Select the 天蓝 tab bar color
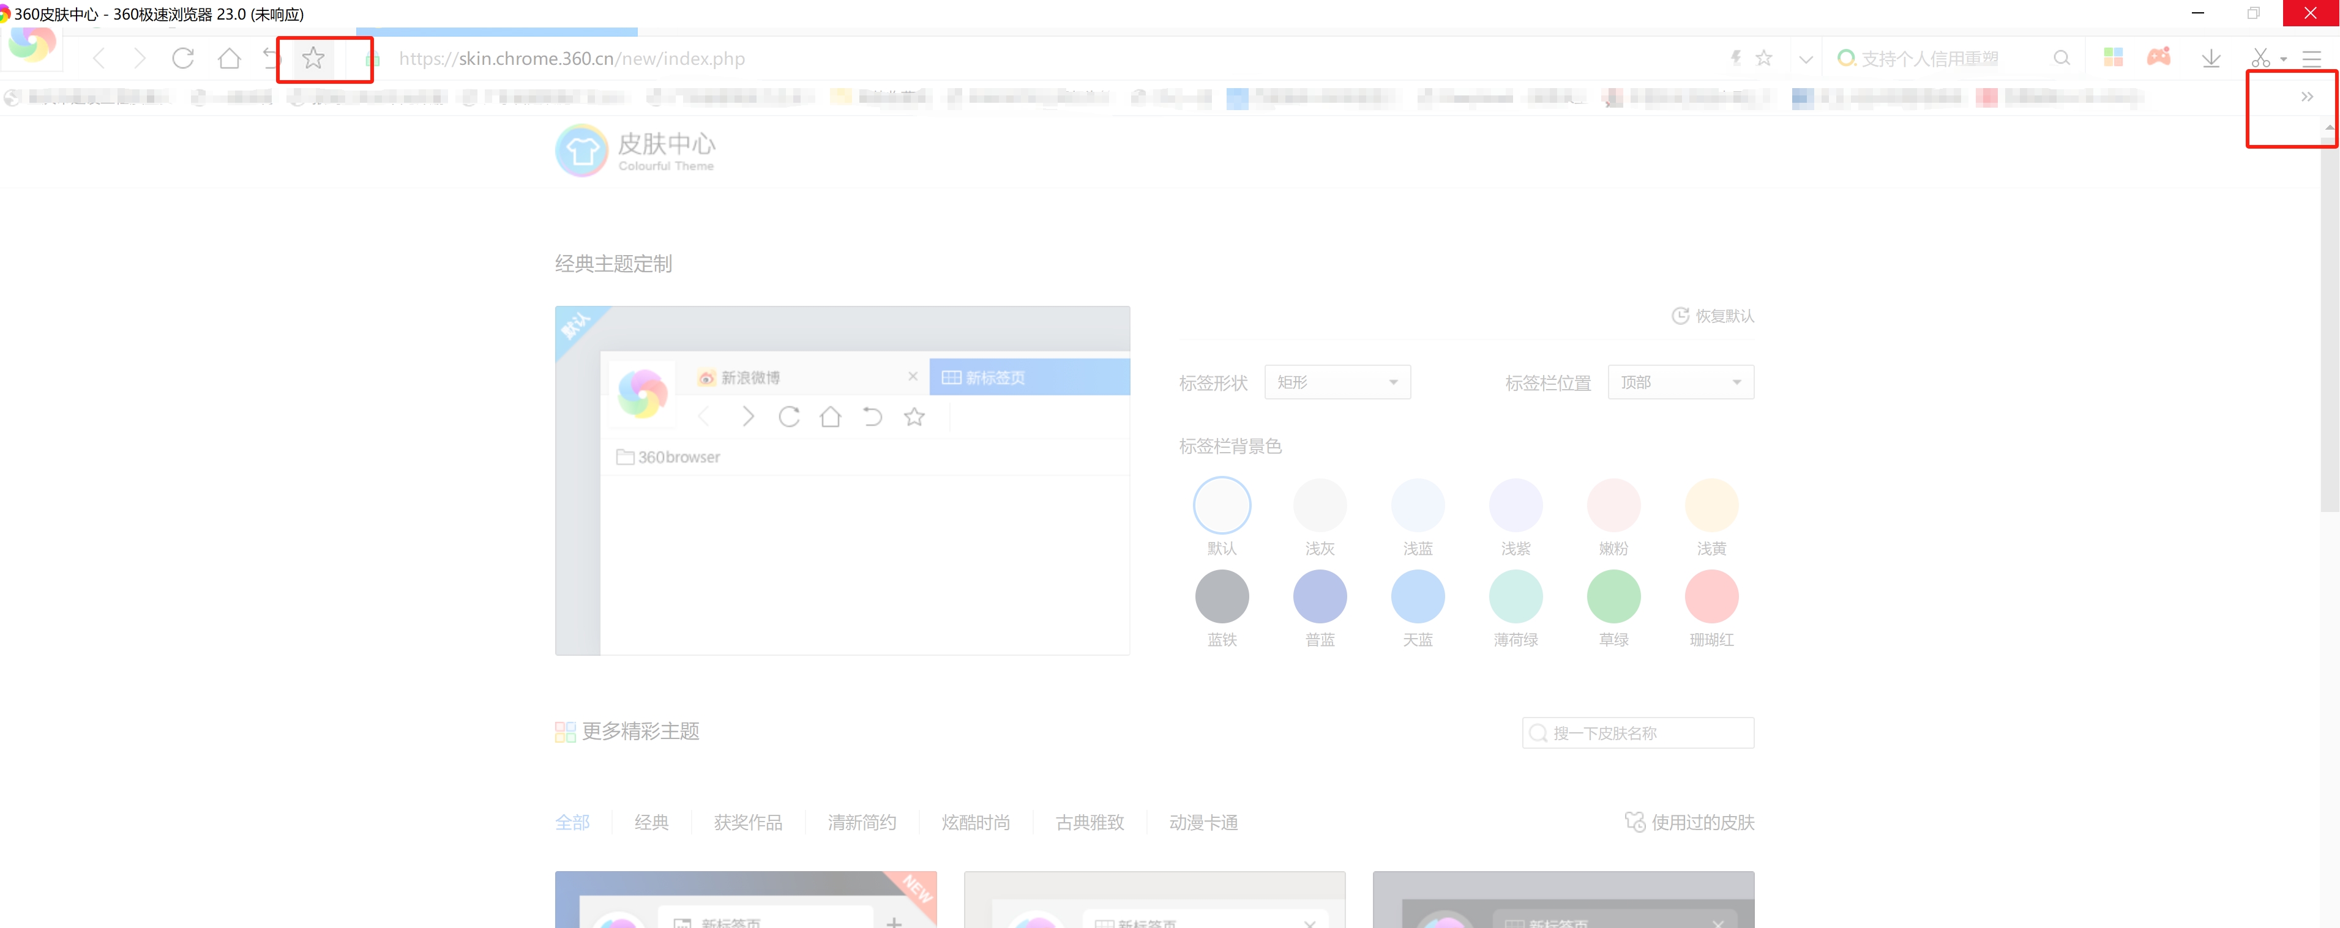 pyautogui.click(x=1417, y=596)
